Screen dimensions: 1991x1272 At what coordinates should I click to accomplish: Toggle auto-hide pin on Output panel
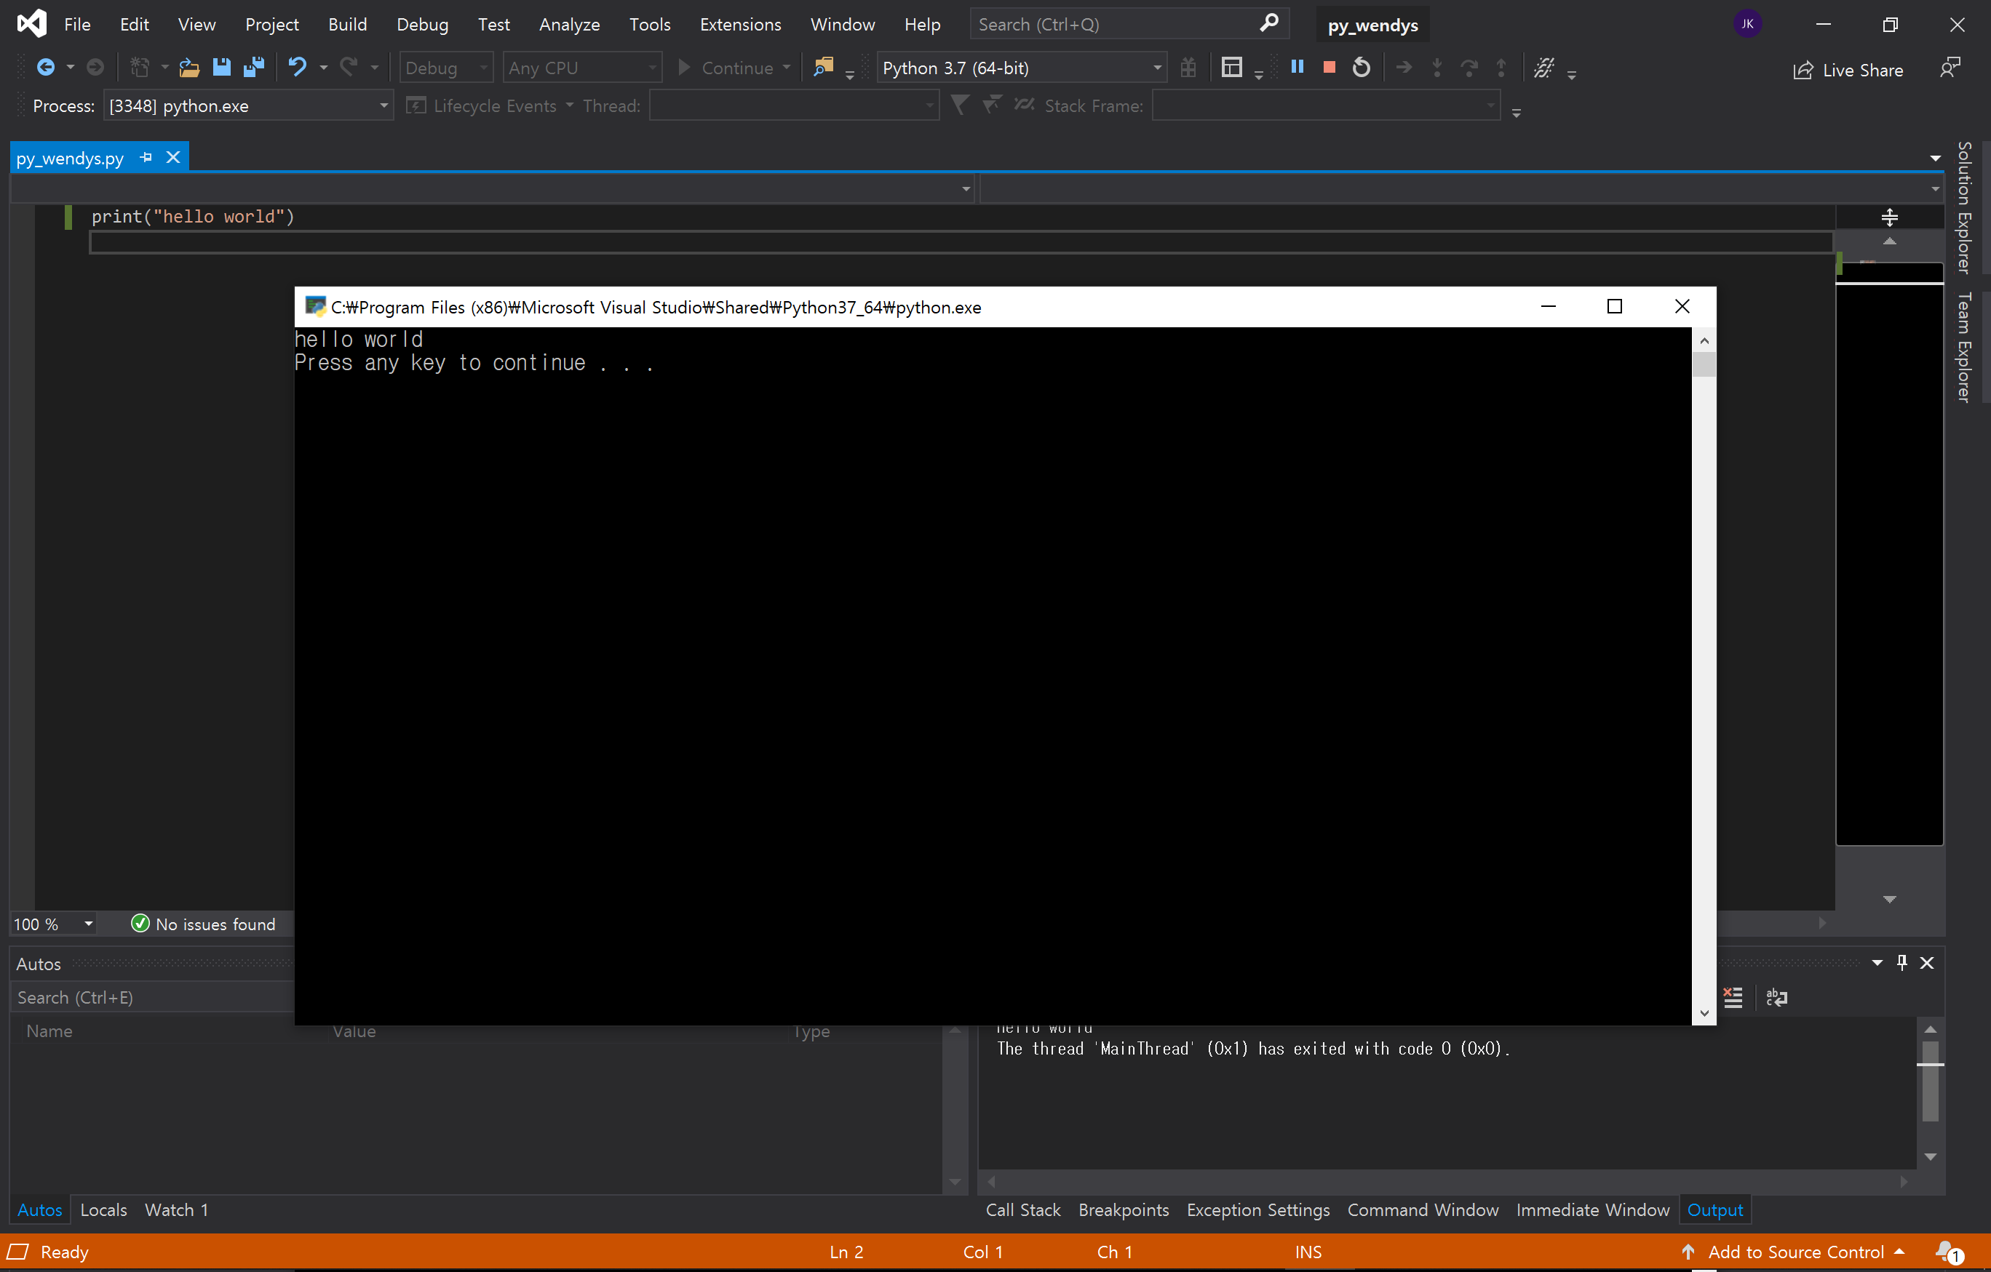[x=1901, y=962]
